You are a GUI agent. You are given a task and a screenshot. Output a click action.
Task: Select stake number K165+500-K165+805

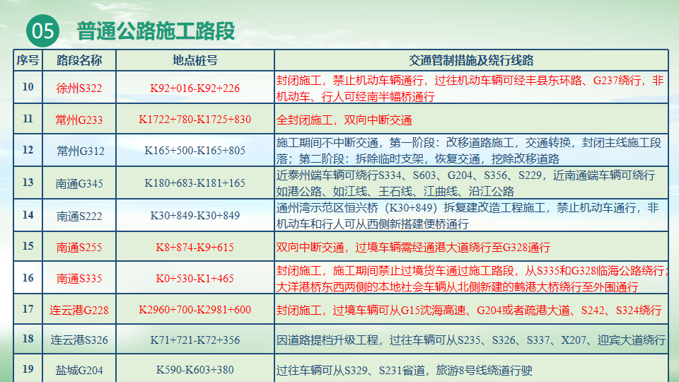click(x=195, y=151)
